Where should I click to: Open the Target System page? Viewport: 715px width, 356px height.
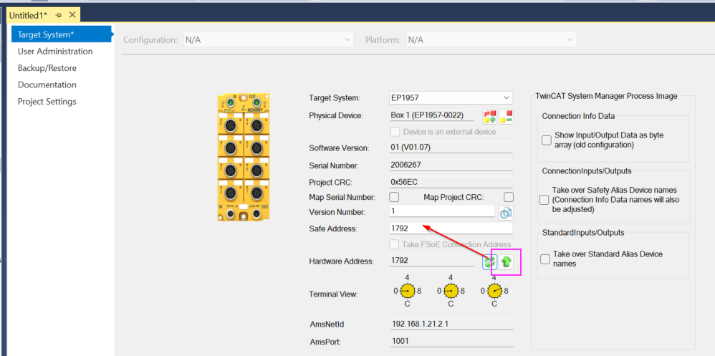(x=62, y=34)
